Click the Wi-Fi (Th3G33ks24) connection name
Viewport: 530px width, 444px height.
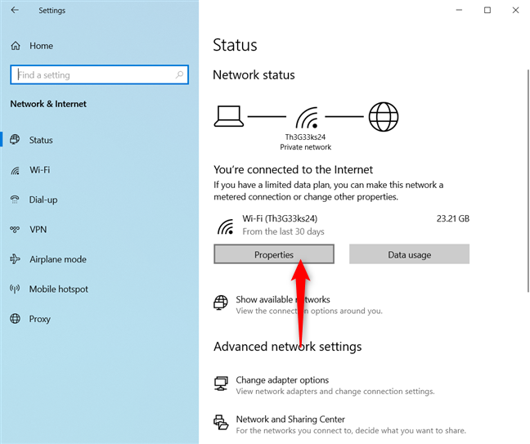280,218
